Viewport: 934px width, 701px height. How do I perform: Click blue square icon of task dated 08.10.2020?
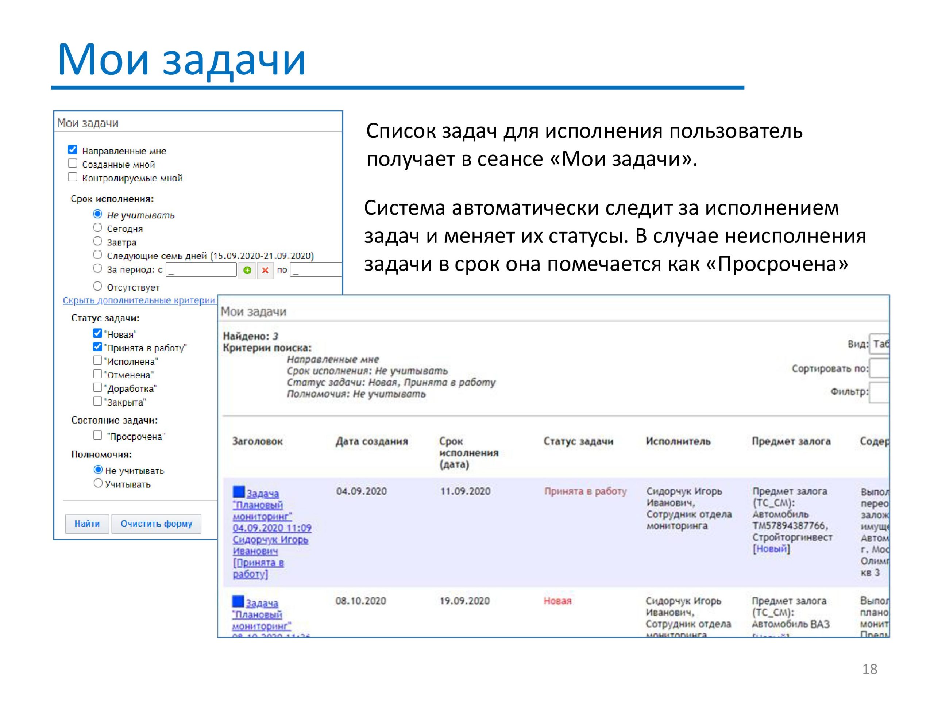point(238,601)
